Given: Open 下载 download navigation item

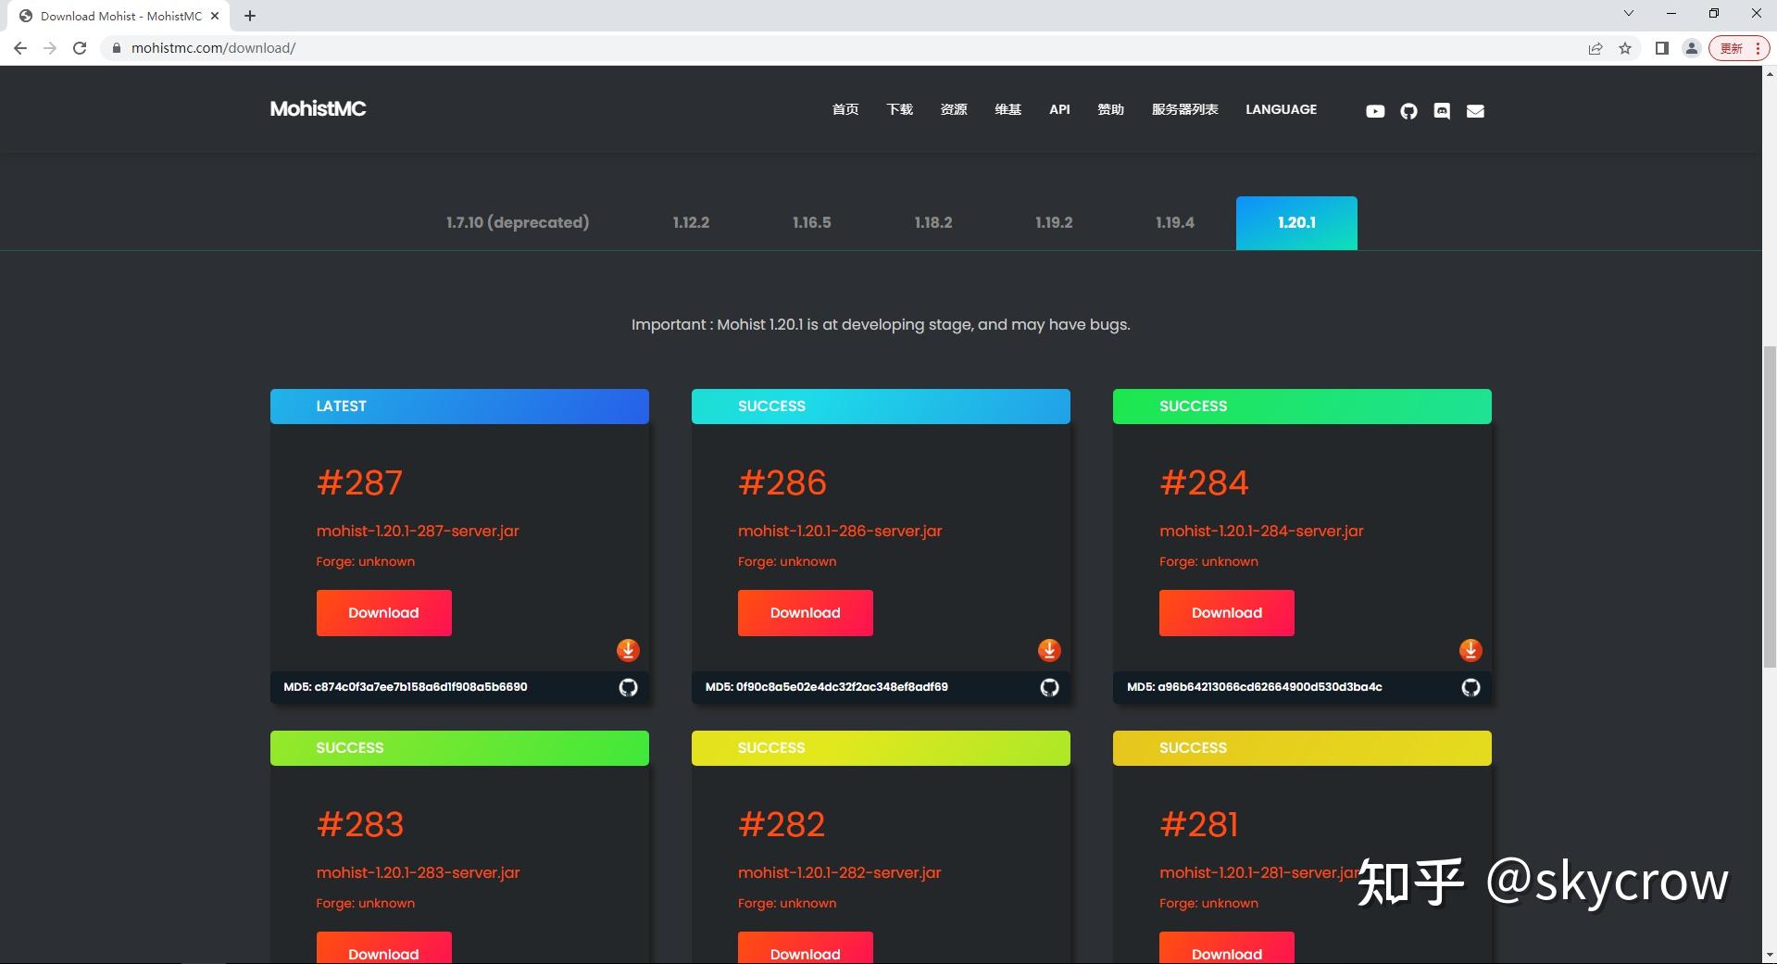Looking at the screenshot, I should [x=900, y=109].
